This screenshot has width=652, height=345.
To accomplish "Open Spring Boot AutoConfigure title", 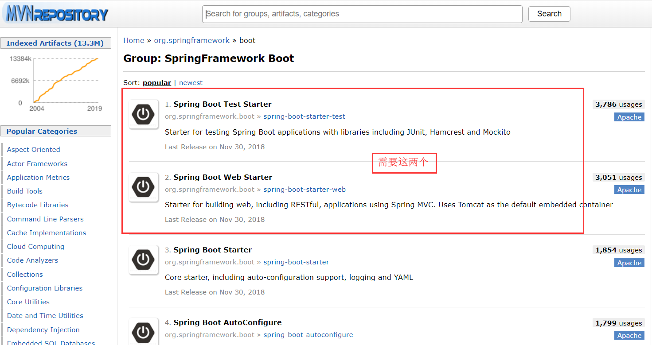I will pyautogui.click(x=227, y=322).
